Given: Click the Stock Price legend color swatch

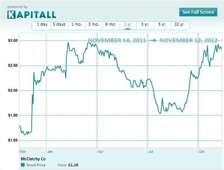Looking at the screenshot, I should [23, 164].
